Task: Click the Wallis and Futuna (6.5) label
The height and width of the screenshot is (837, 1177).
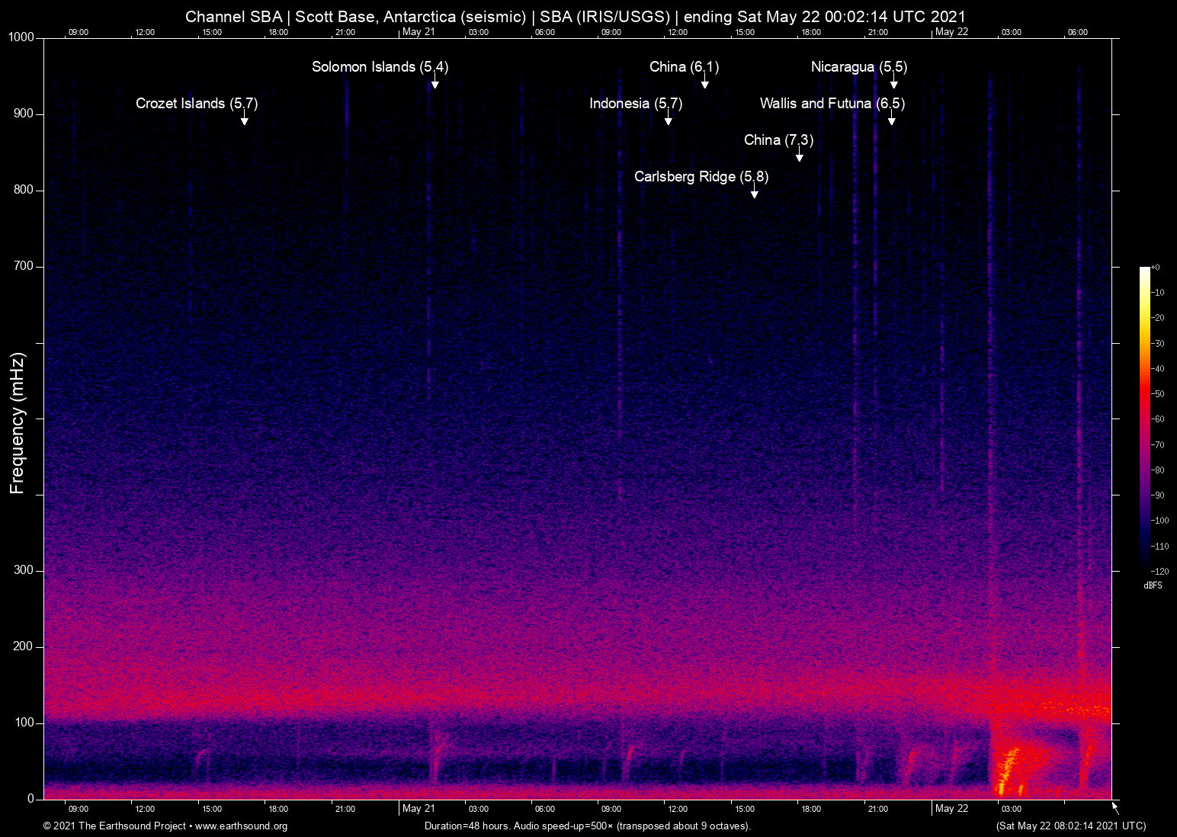Action: 832,104
